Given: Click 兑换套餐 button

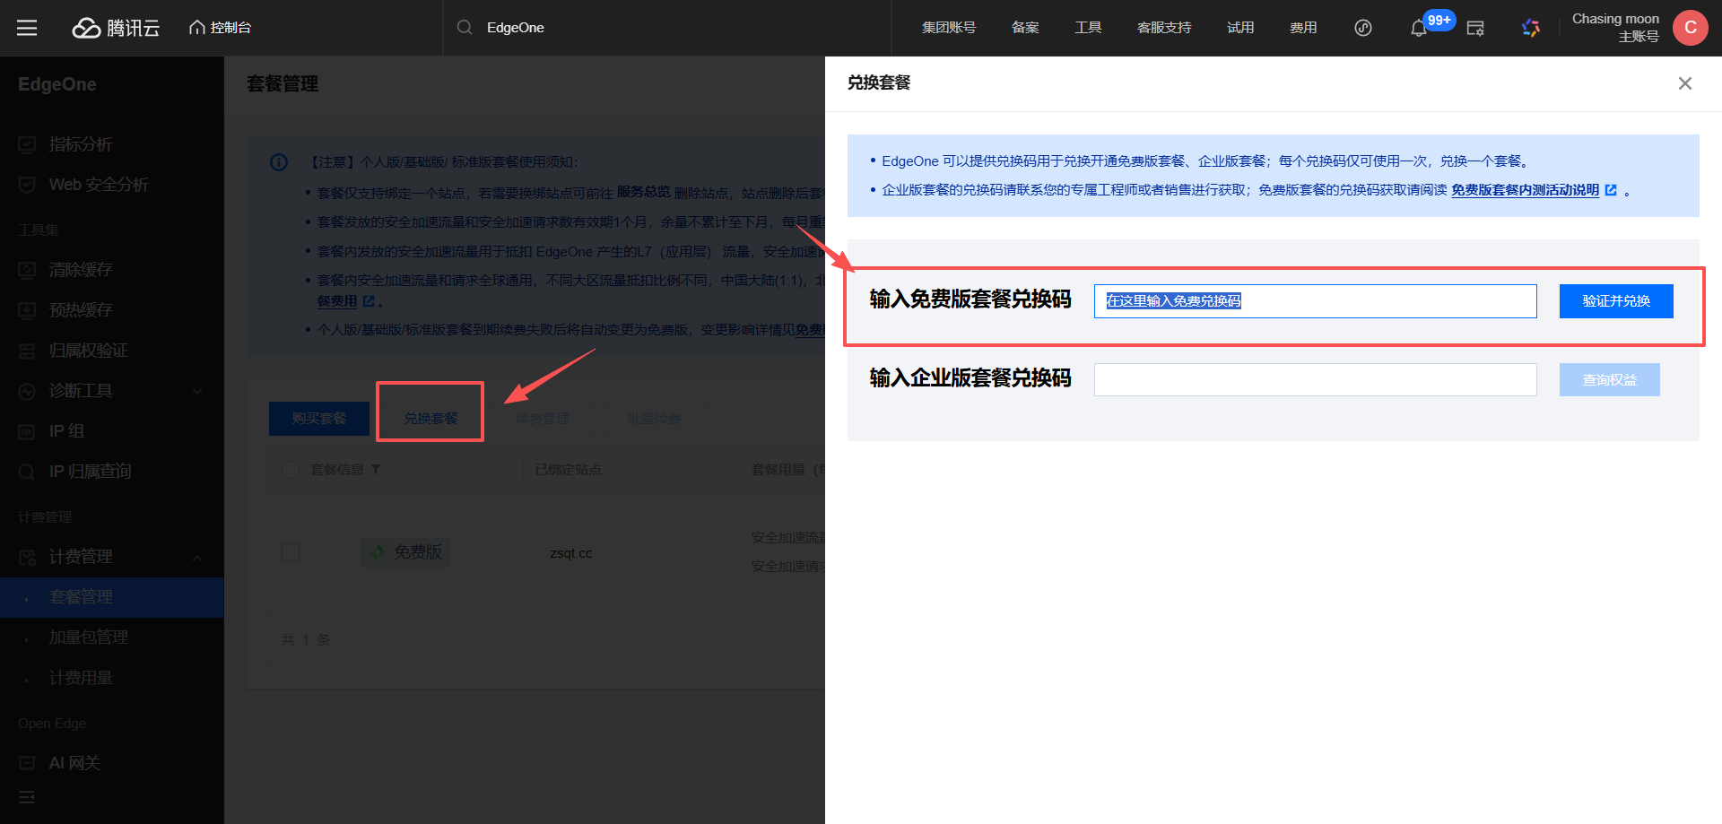Looking at the screenshot, I should click(430, 419).
